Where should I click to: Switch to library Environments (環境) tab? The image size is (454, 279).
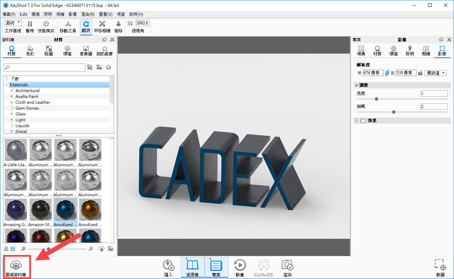[x=68, y=51]
